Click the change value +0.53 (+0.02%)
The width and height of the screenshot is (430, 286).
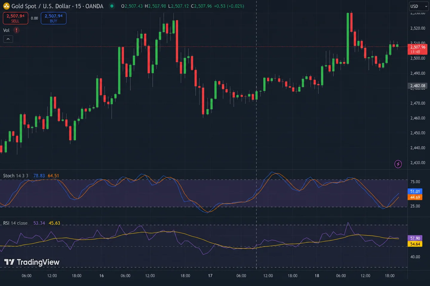(229, 6)
